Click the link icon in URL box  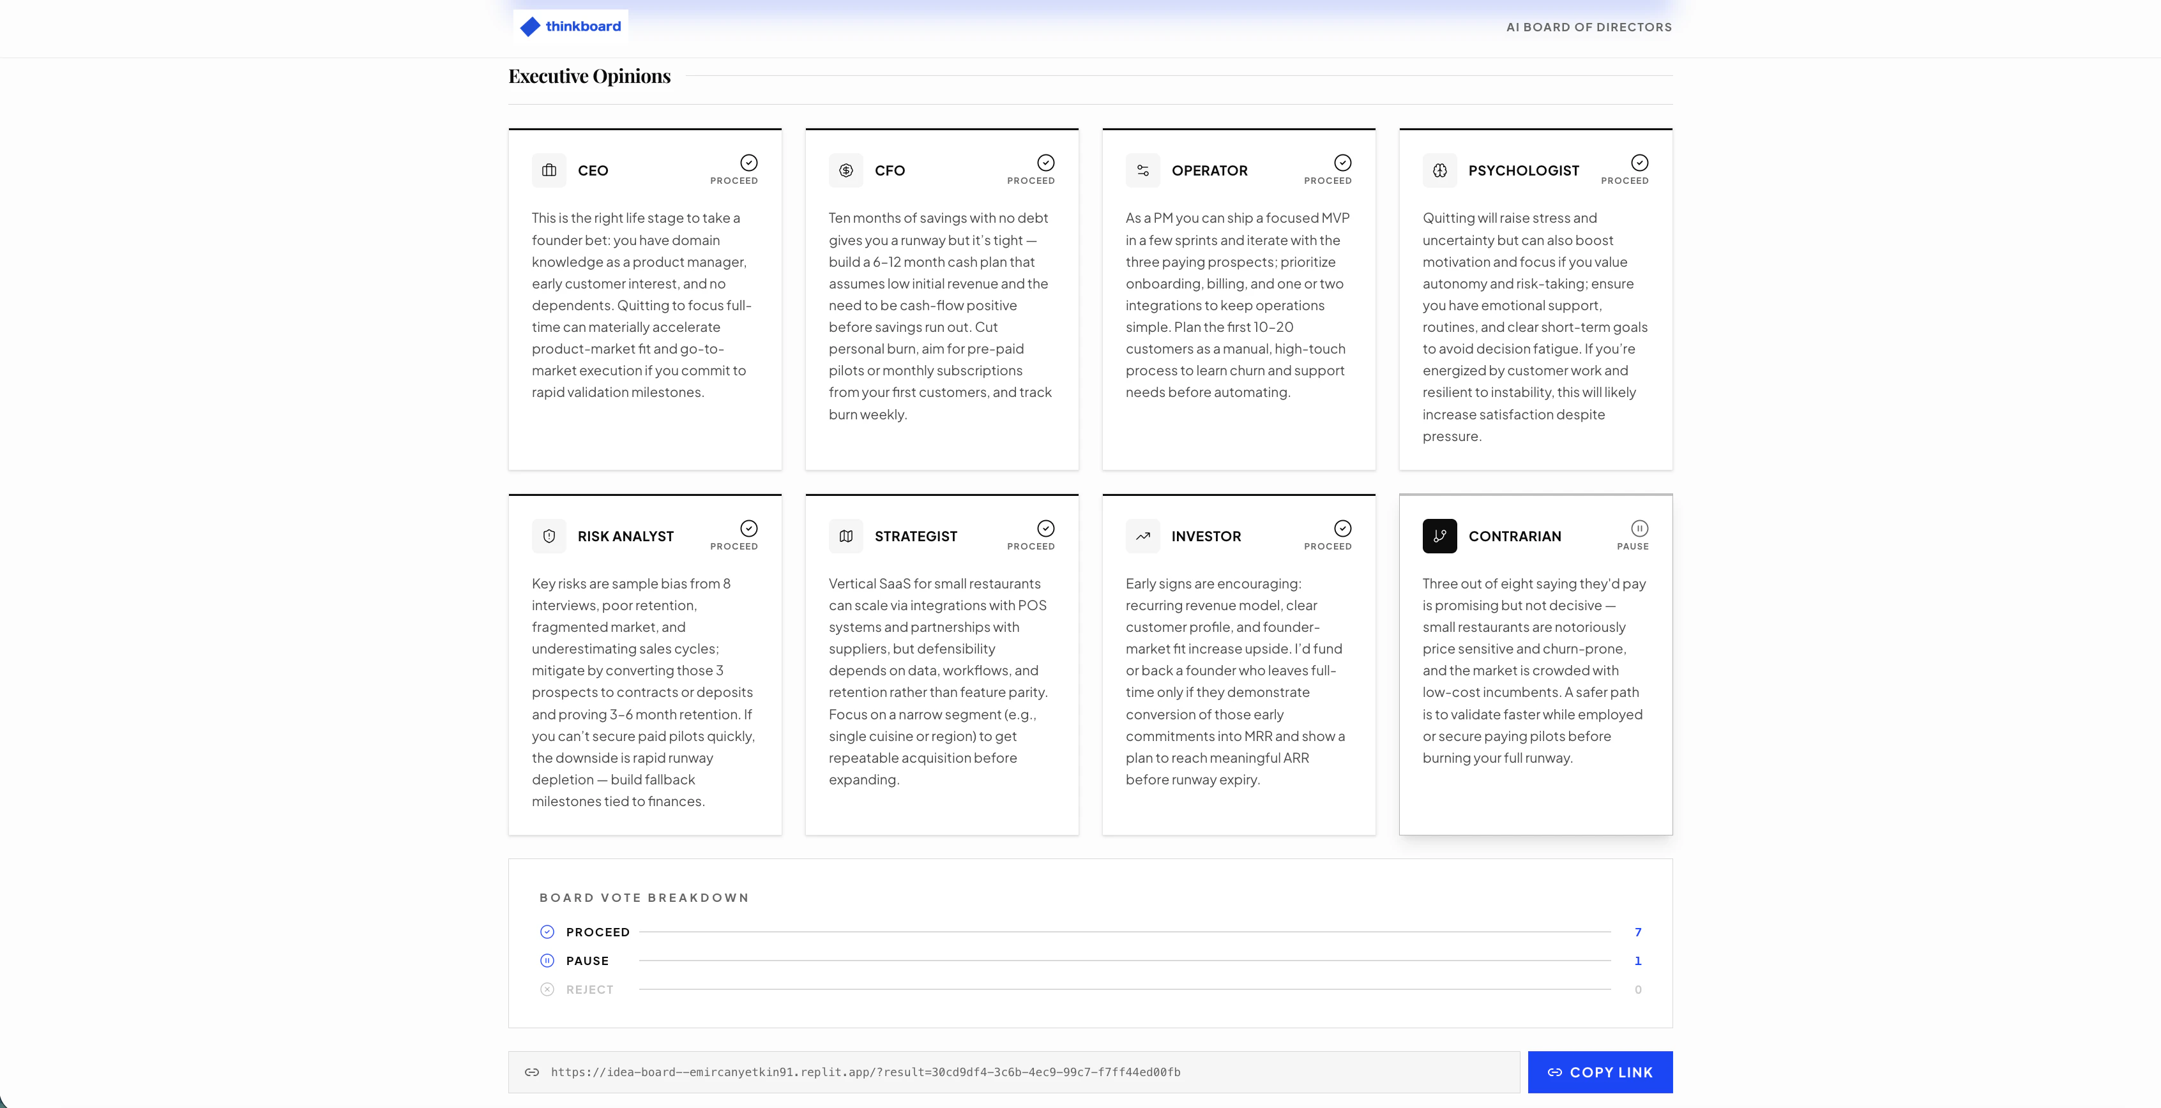tap(532, 1072)
